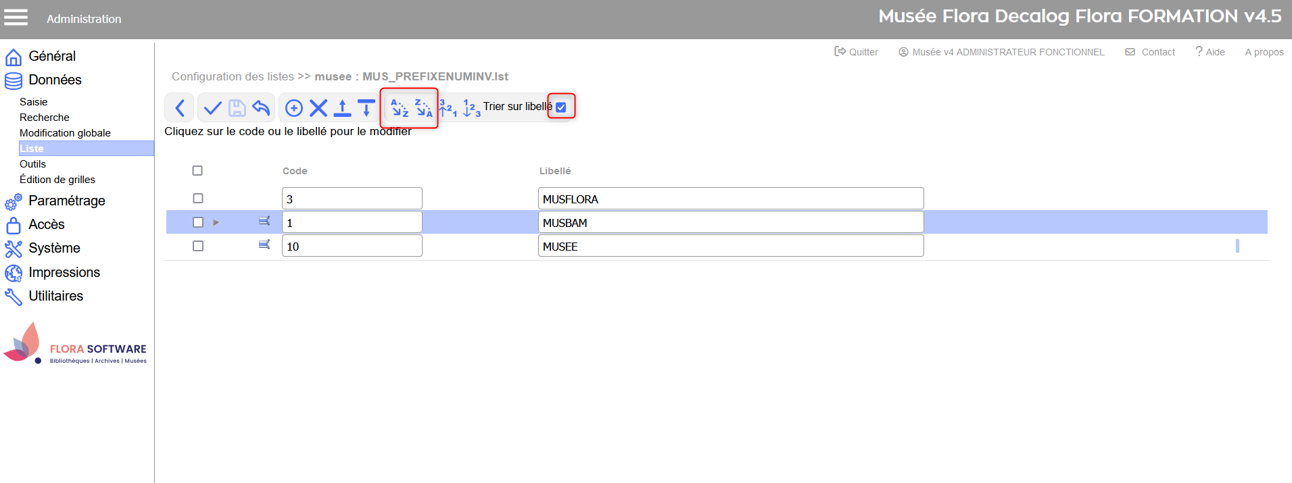Click the undo arrow icon

tap(261, 108)
